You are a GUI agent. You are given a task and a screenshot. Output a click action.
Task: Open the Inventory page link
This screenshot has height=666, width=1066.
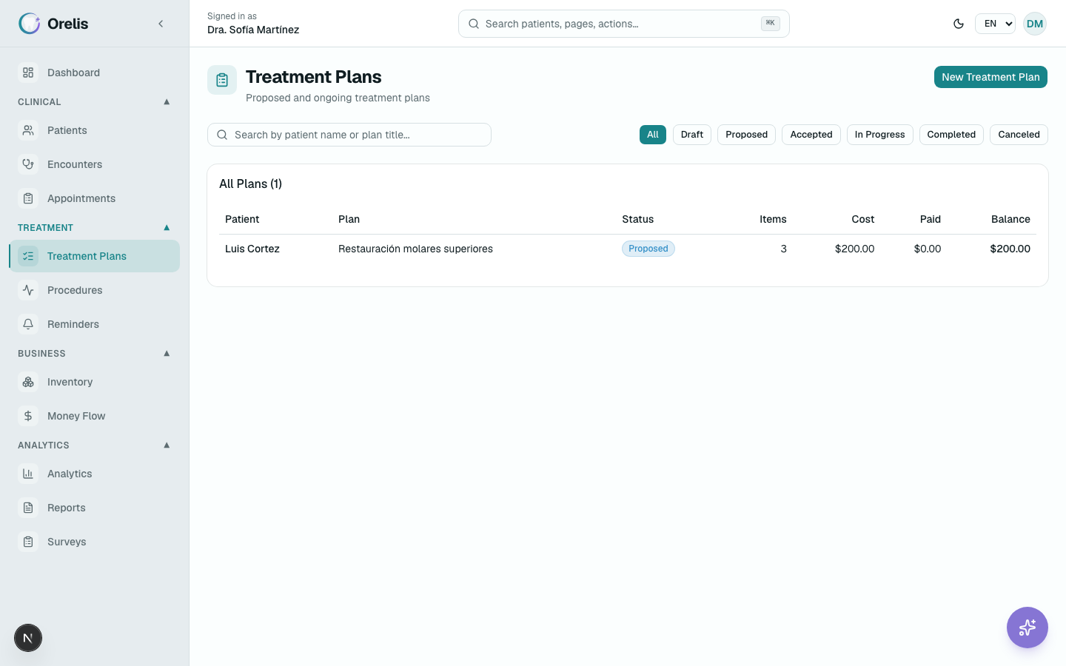tap(95, 382)
